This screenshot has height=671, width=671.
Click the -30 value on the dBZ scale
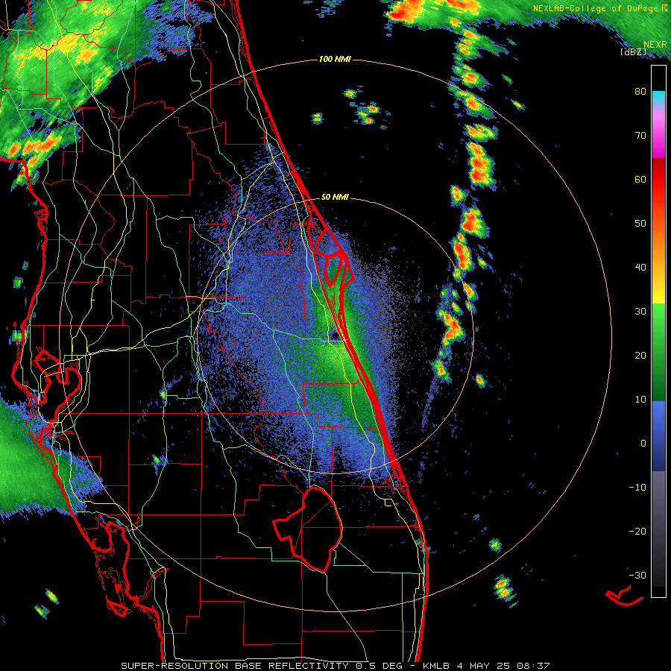point(637,576)
